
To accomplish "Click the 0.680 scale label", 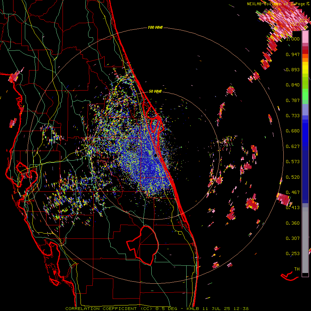I will [x=293, y=131].
